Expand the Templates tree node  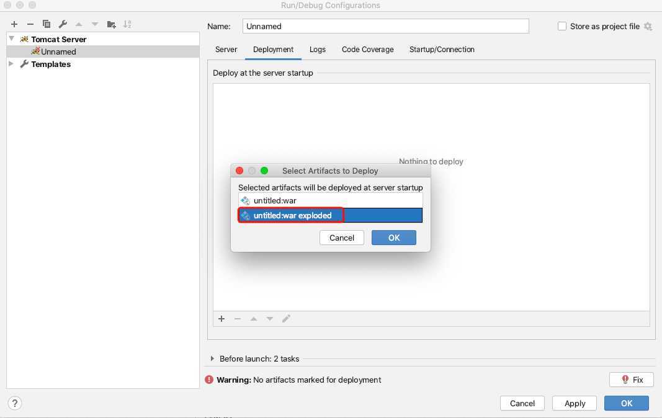11,64
